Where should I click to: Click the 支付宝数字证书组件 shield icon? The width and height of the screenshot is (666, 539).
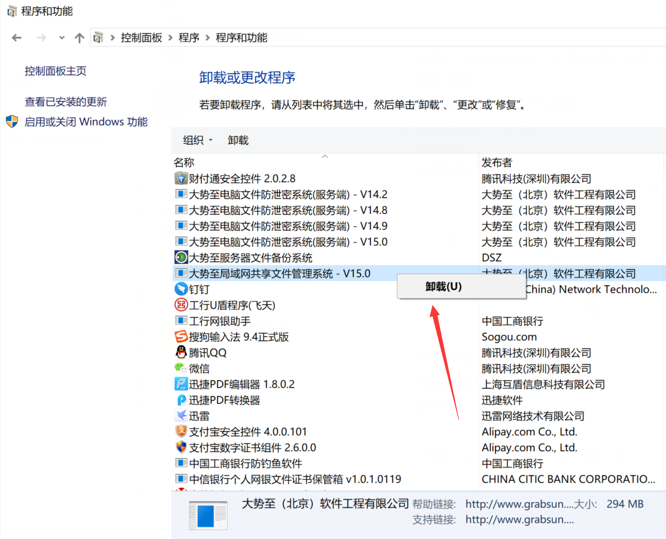[x=181, y=447]
